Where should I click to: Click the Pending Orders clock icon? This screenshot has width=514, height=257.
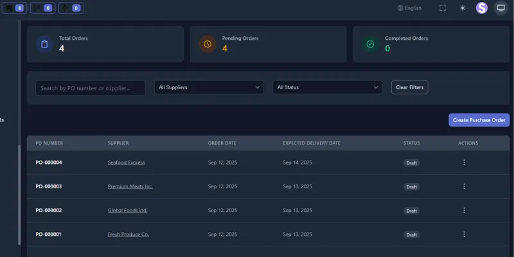click(207, 44)
